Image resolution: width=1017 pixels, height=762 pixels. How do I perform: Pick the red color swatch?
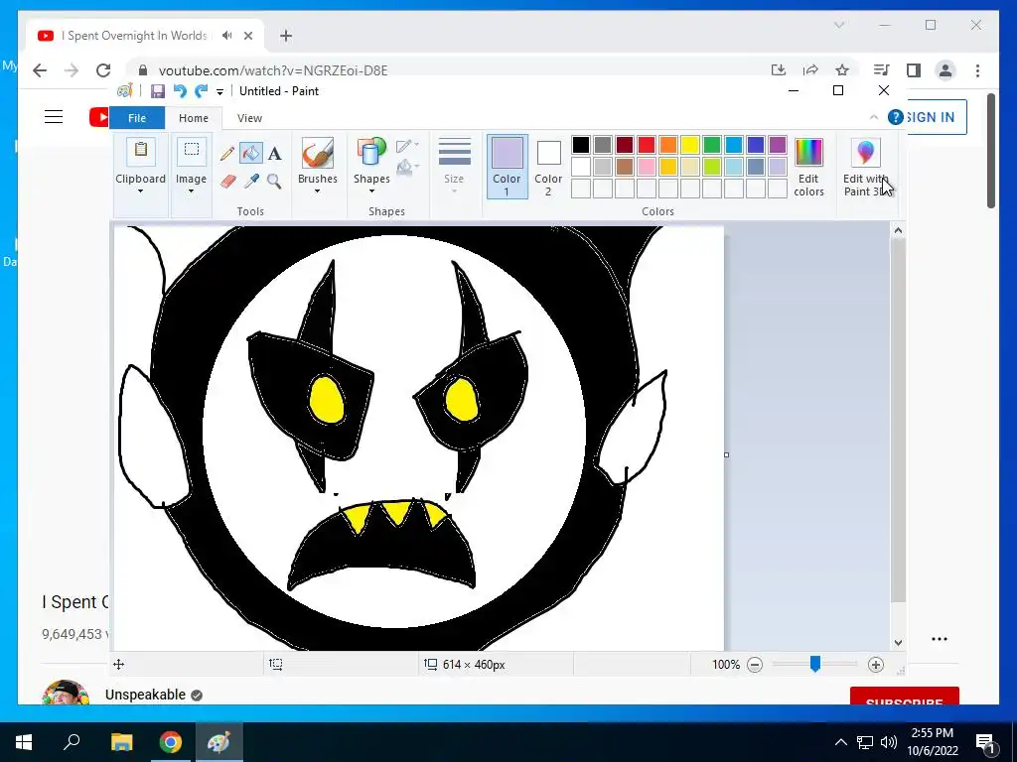coord(647,145)
